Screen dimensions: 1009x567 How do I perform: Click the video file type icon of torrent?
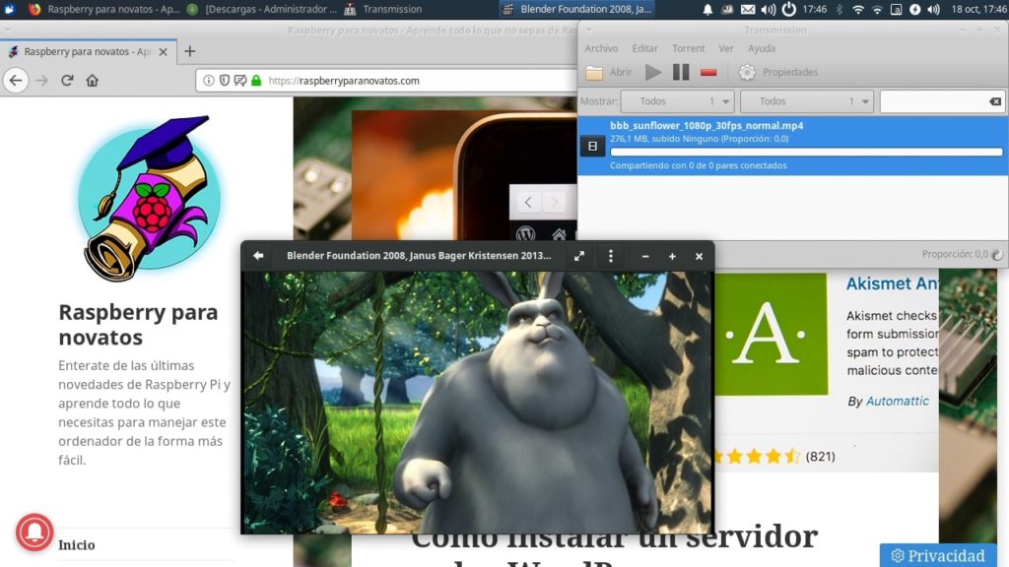(x=592, y=146)
